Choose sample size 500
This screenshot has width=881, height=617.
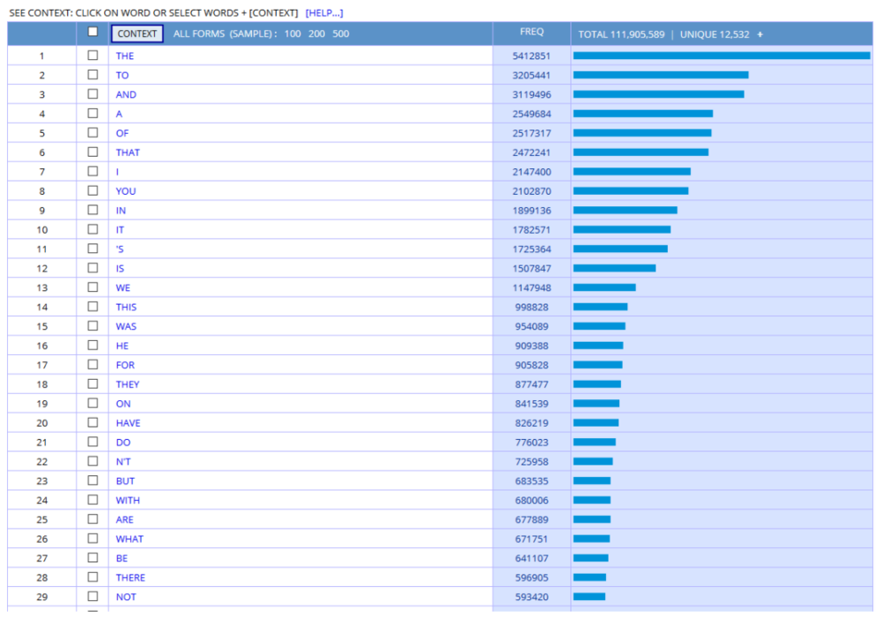[x=341, y=33]
